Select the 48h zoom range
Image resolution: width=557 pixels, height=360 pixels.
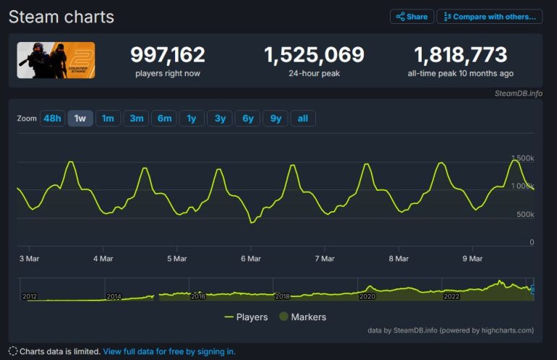(x=52, y=119)
